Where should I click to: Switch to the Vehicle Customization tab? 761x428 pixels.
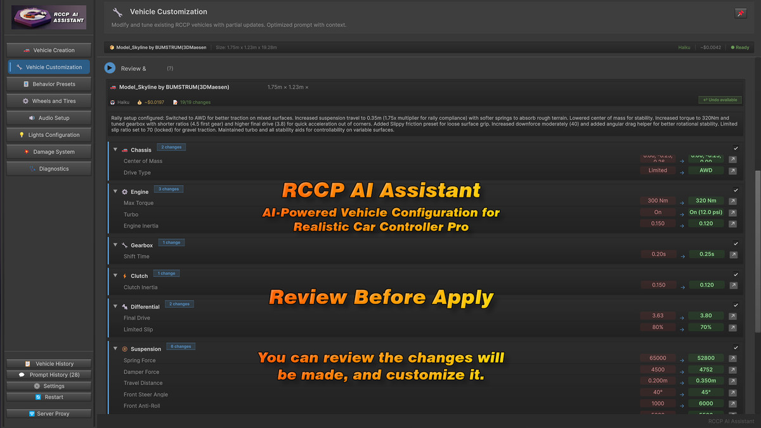click(48, 67)
